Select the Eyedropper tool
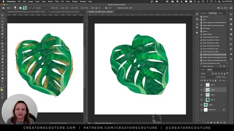 [x=3, y=31]
